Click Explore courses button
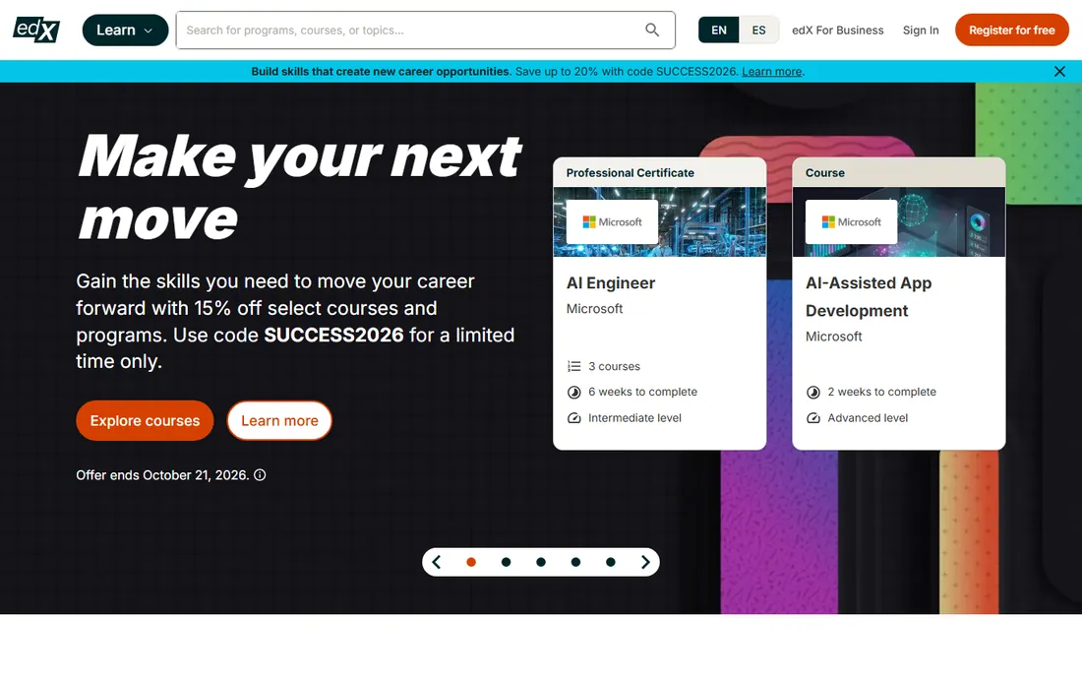The image size is (1082, 677). pyautogui.click(x=145, y=420)
